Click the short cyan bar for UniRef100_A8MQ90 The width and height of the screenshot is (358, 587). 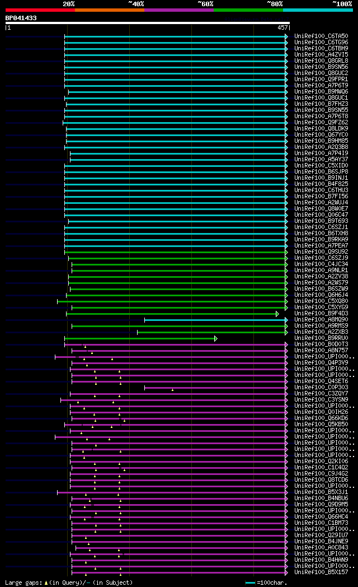[x=216, y=320]
